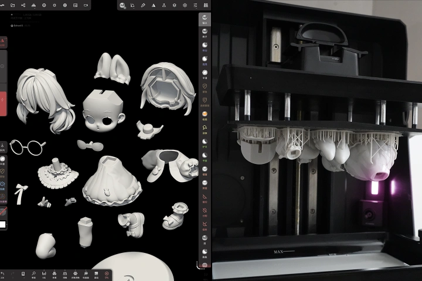This screenshot has width=422, height=281.
Task: Select the Mask shield tool
Action: click(x=205, y=88)
